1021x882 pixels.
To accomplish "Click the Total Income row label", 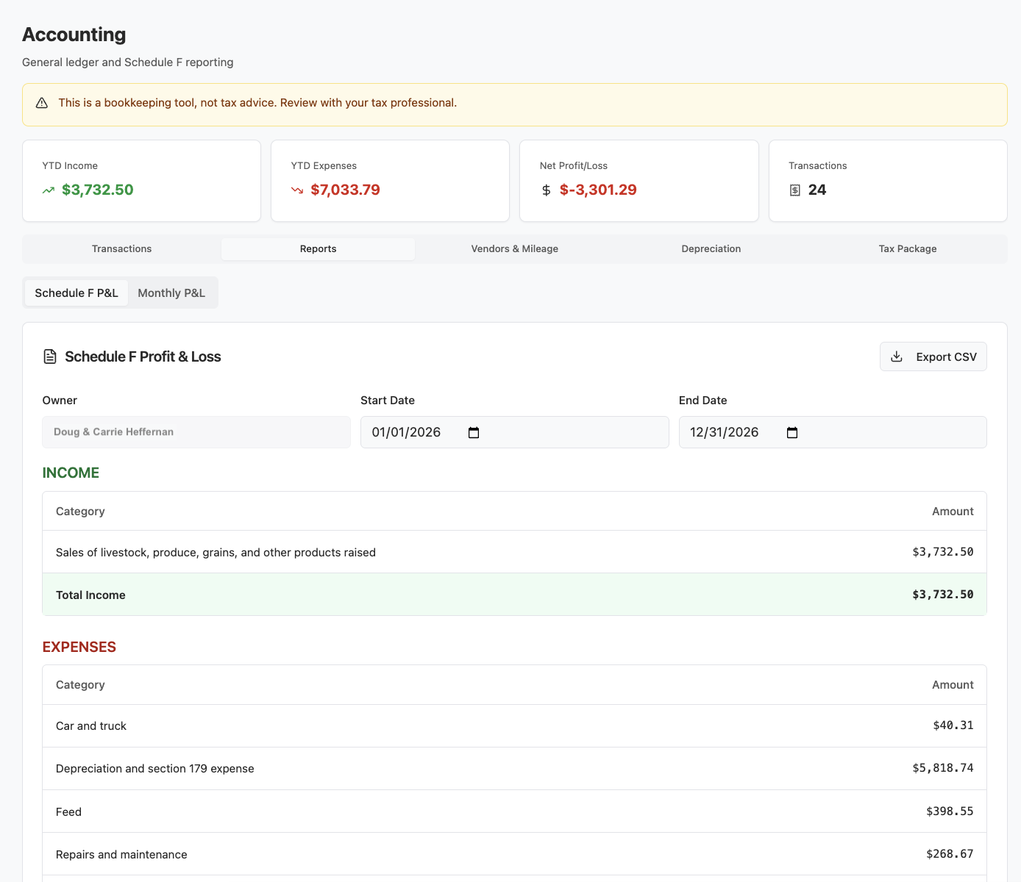I will (90, 595).
